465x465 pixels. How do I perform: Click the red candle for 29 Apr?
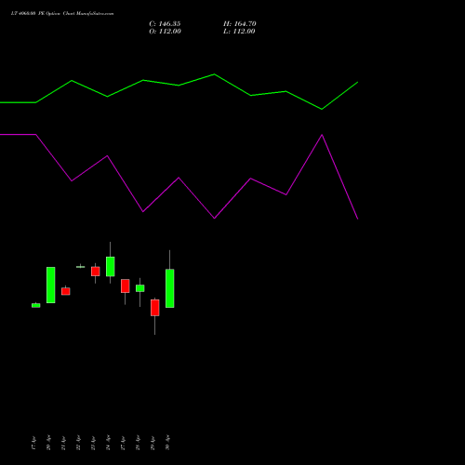click(x=155, y=308)
